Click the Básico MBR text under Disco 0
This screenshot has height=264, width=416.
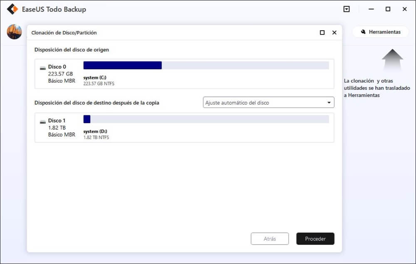[62, 81]
